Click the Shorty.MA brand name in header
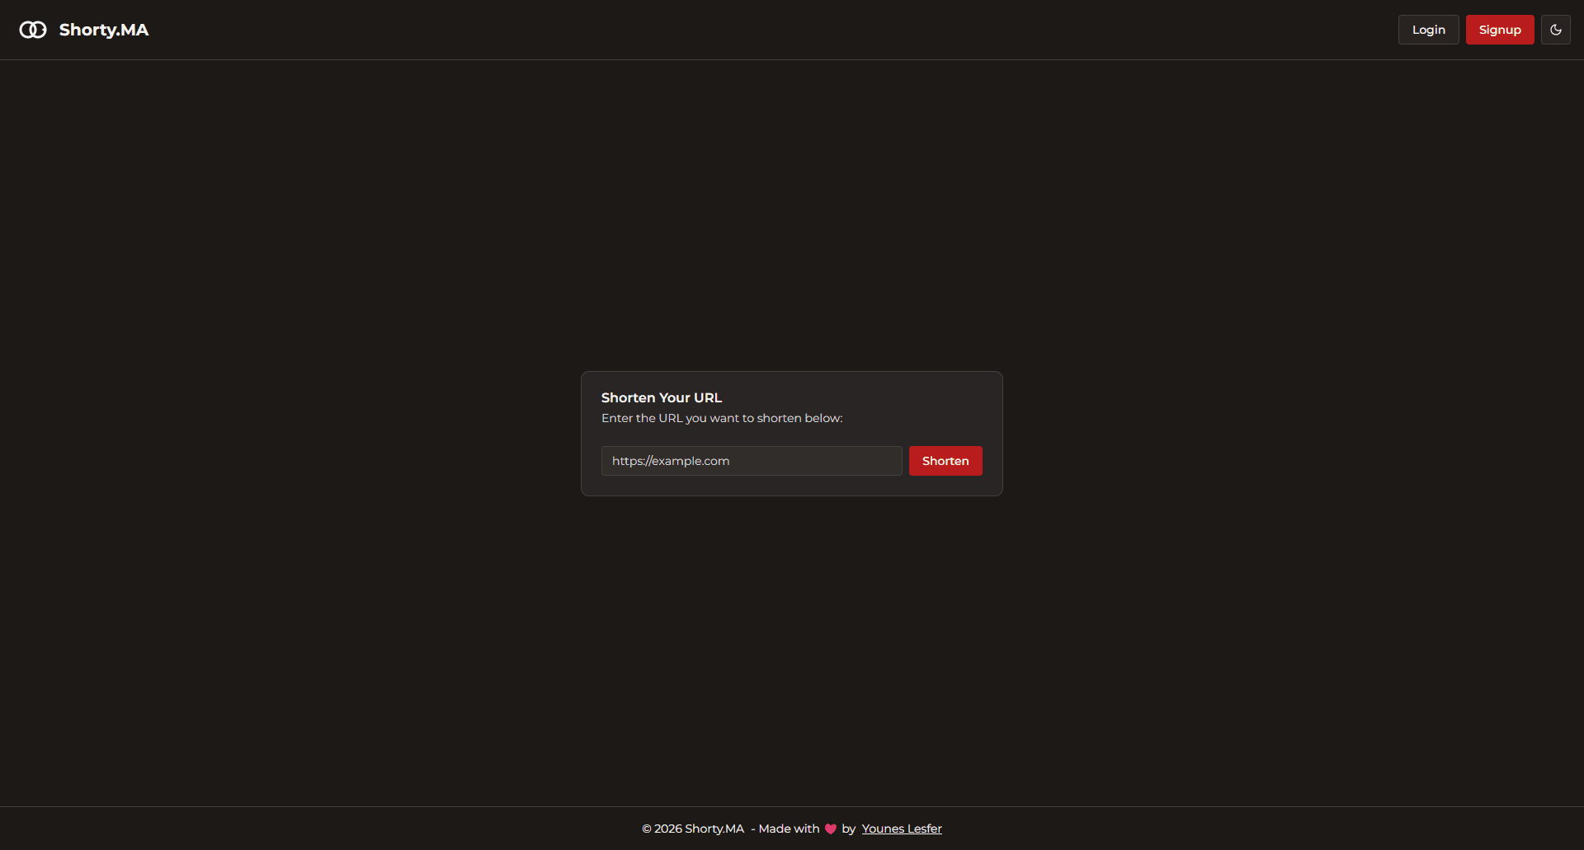The height and width of the screenshot is (850, 1584). pyautogui.click(x=103, y=30)
